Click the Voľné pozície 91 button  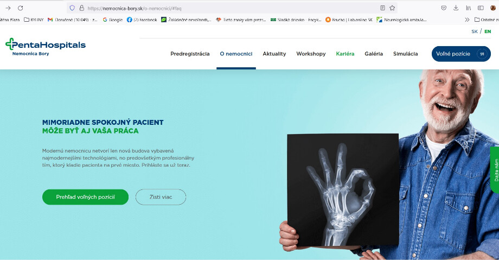point(461,54)
